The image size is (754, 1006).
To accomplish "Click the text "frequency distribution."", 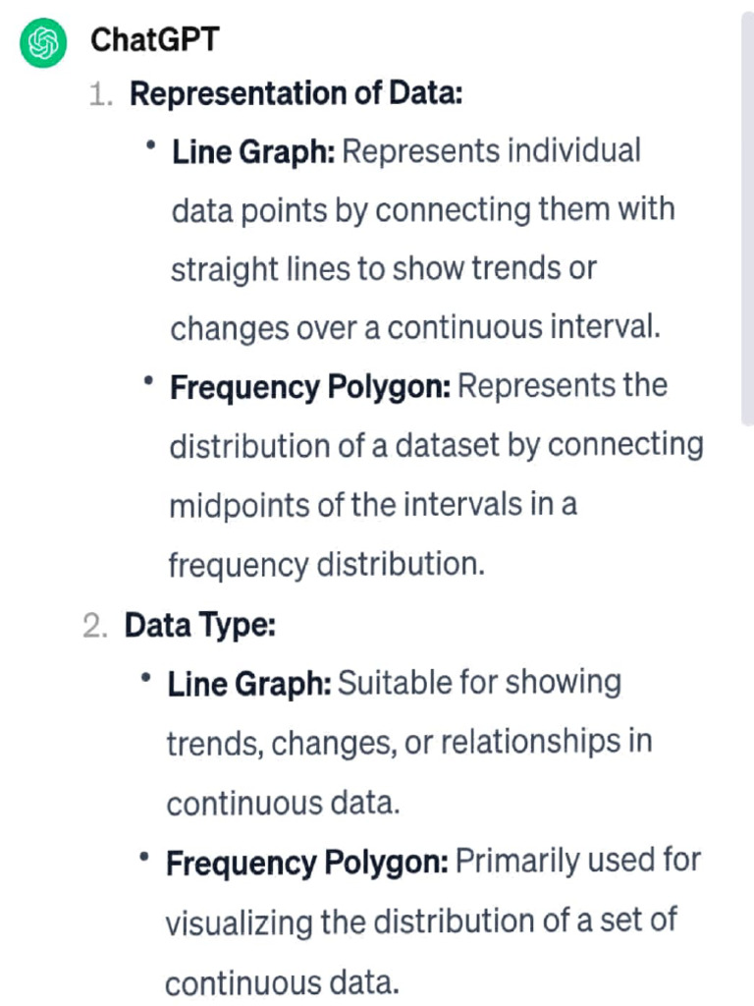I will [326, 565].
